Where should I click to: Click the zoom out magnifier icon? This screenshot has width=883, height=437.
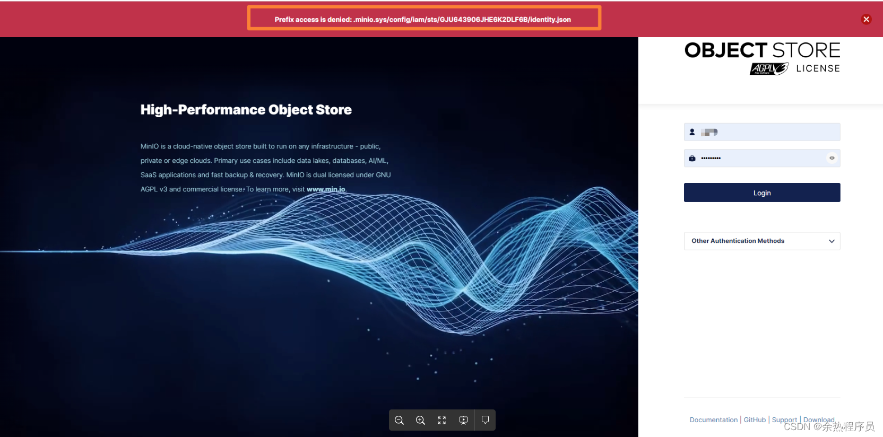400,420
